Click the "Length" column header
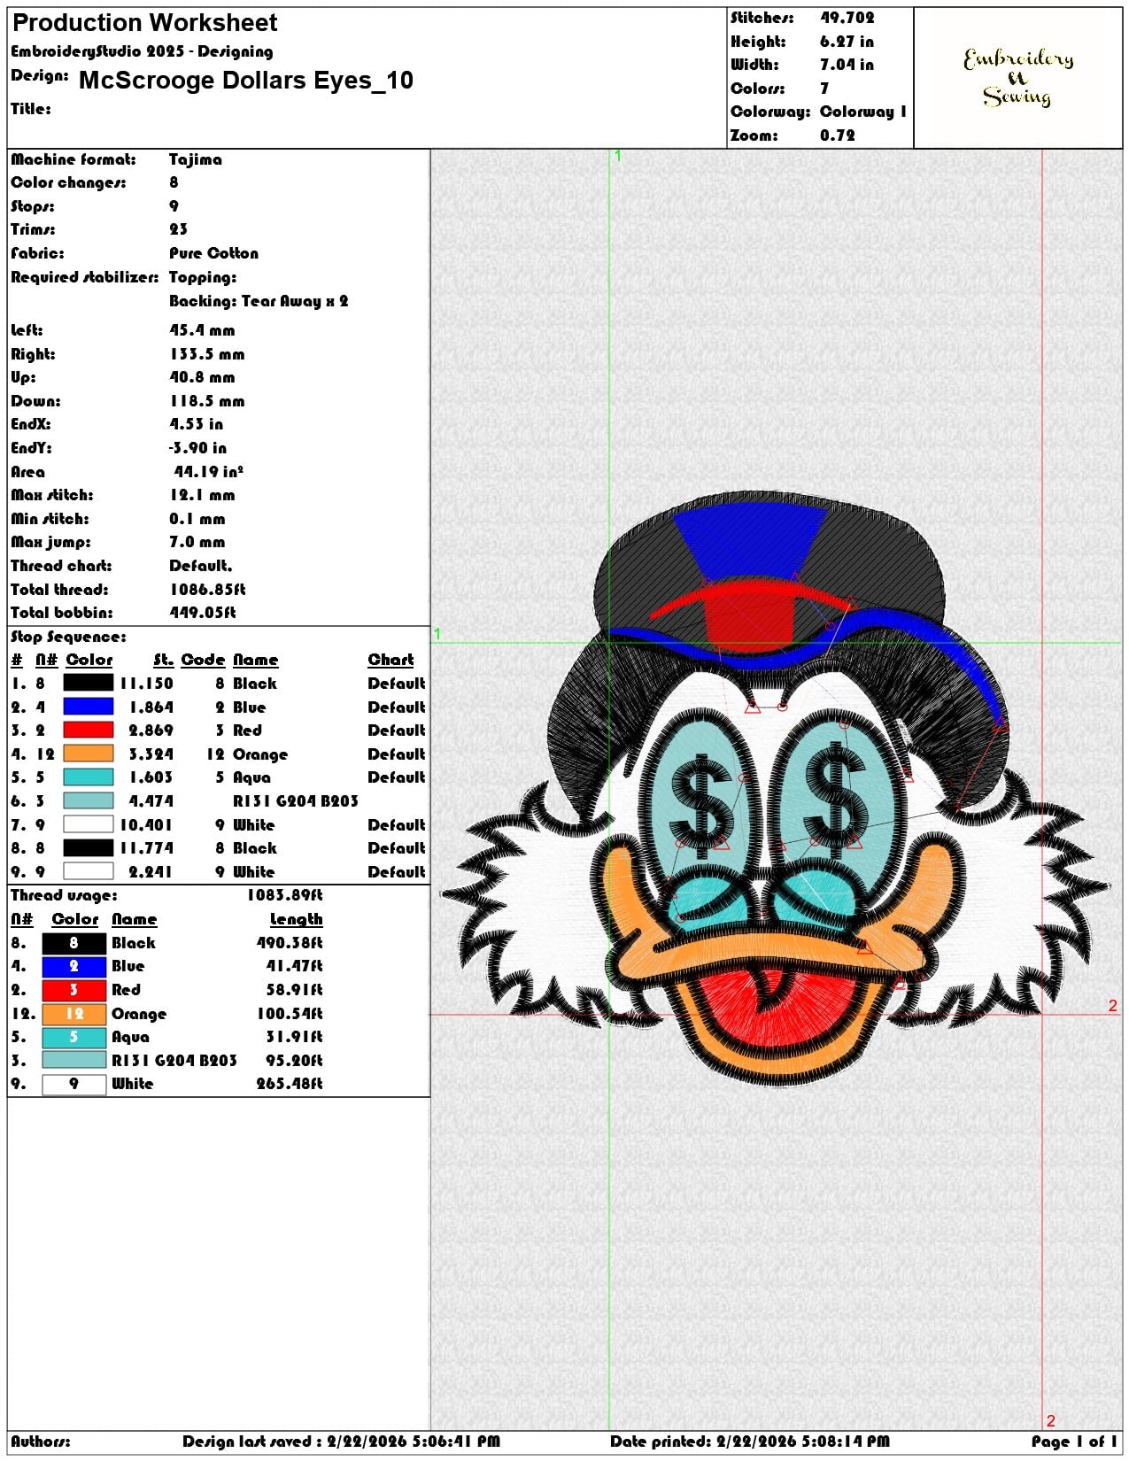The width and height of the screenshot is (1129, 1461). [x=296, y=919]
